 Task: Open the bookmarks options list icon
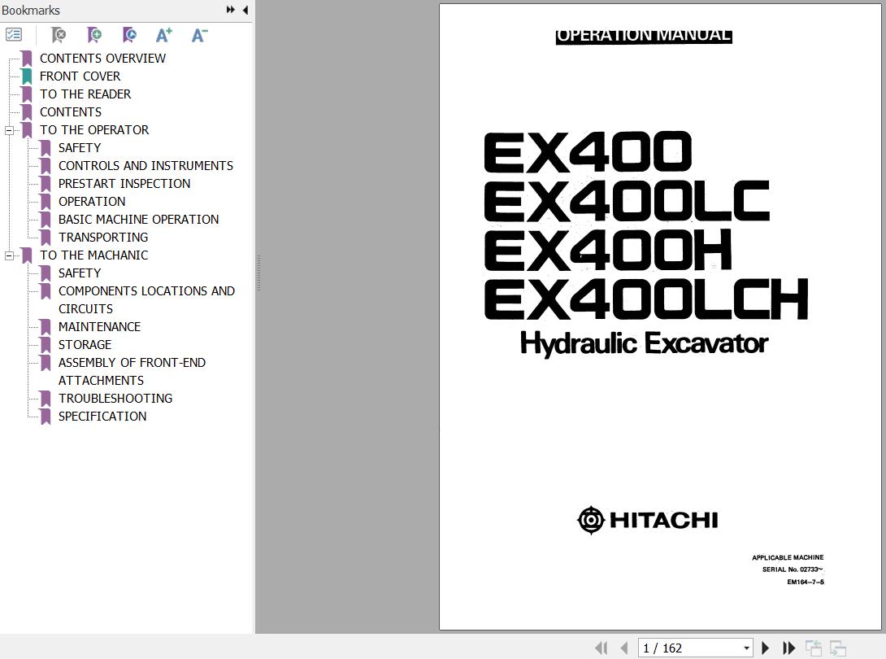point(14,35)
